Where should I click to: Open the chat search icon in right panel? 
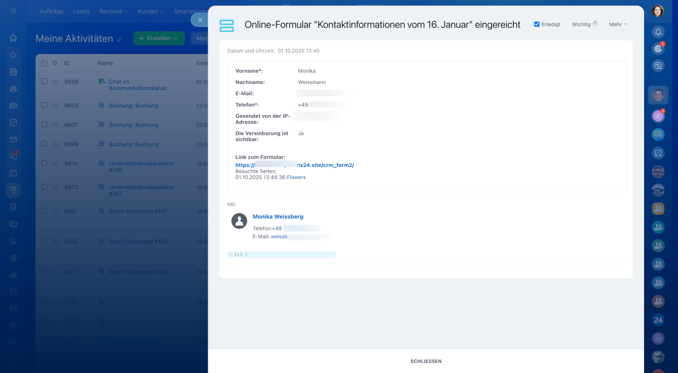pos(658,66)
